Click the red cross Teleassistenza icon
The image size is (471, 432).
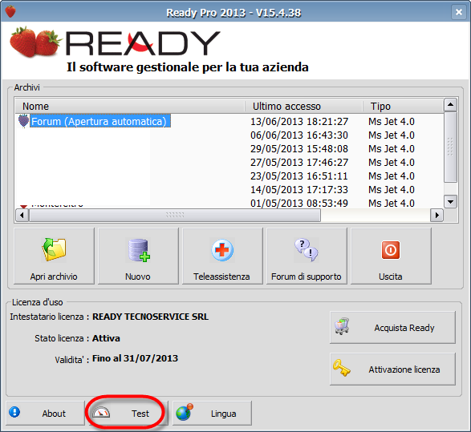coord(222,250)
